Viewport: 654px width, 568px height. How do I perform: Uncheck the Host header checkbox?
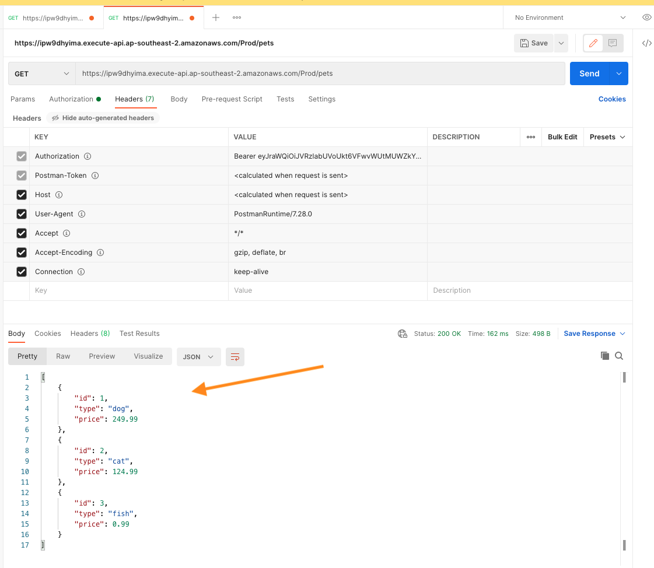click(x=21, y=195)
